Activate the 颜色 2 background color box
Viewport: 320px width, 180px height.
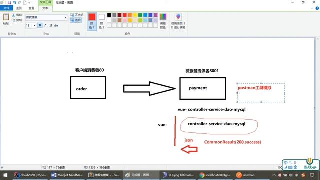102,21
